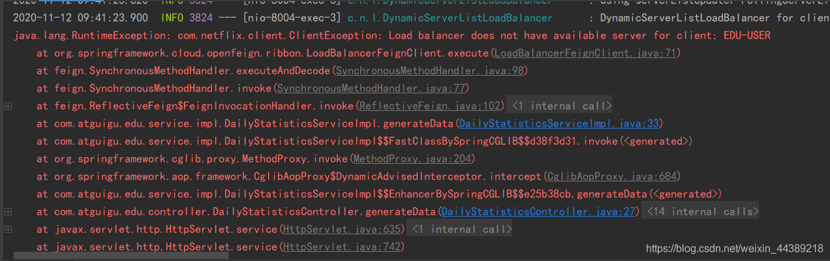Open DailyStatisticsServiceImpl.java:33 link

coord(560,123)
